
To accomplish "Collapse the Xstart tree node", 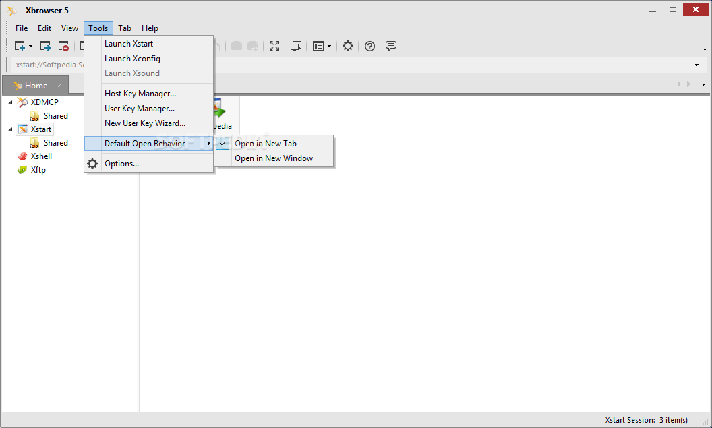I will 10,130.
